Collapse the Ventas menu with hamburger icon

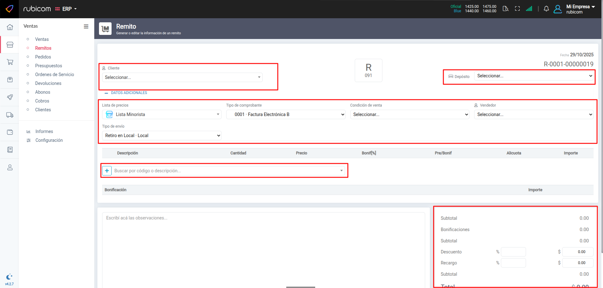click(86, 26)
